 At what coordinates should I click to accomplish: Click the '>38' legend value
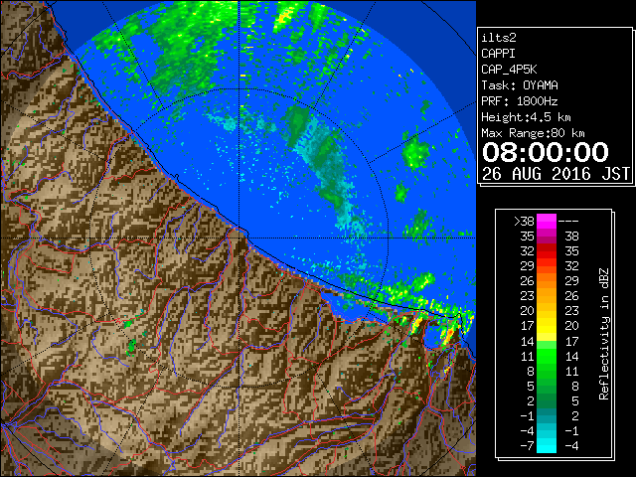524,221
